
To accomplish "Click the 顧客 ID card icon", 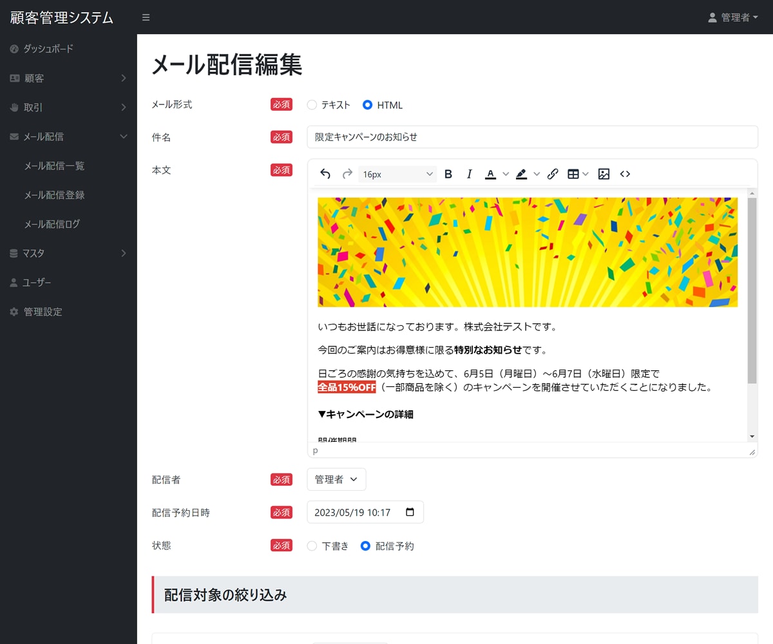I will 14,78.
